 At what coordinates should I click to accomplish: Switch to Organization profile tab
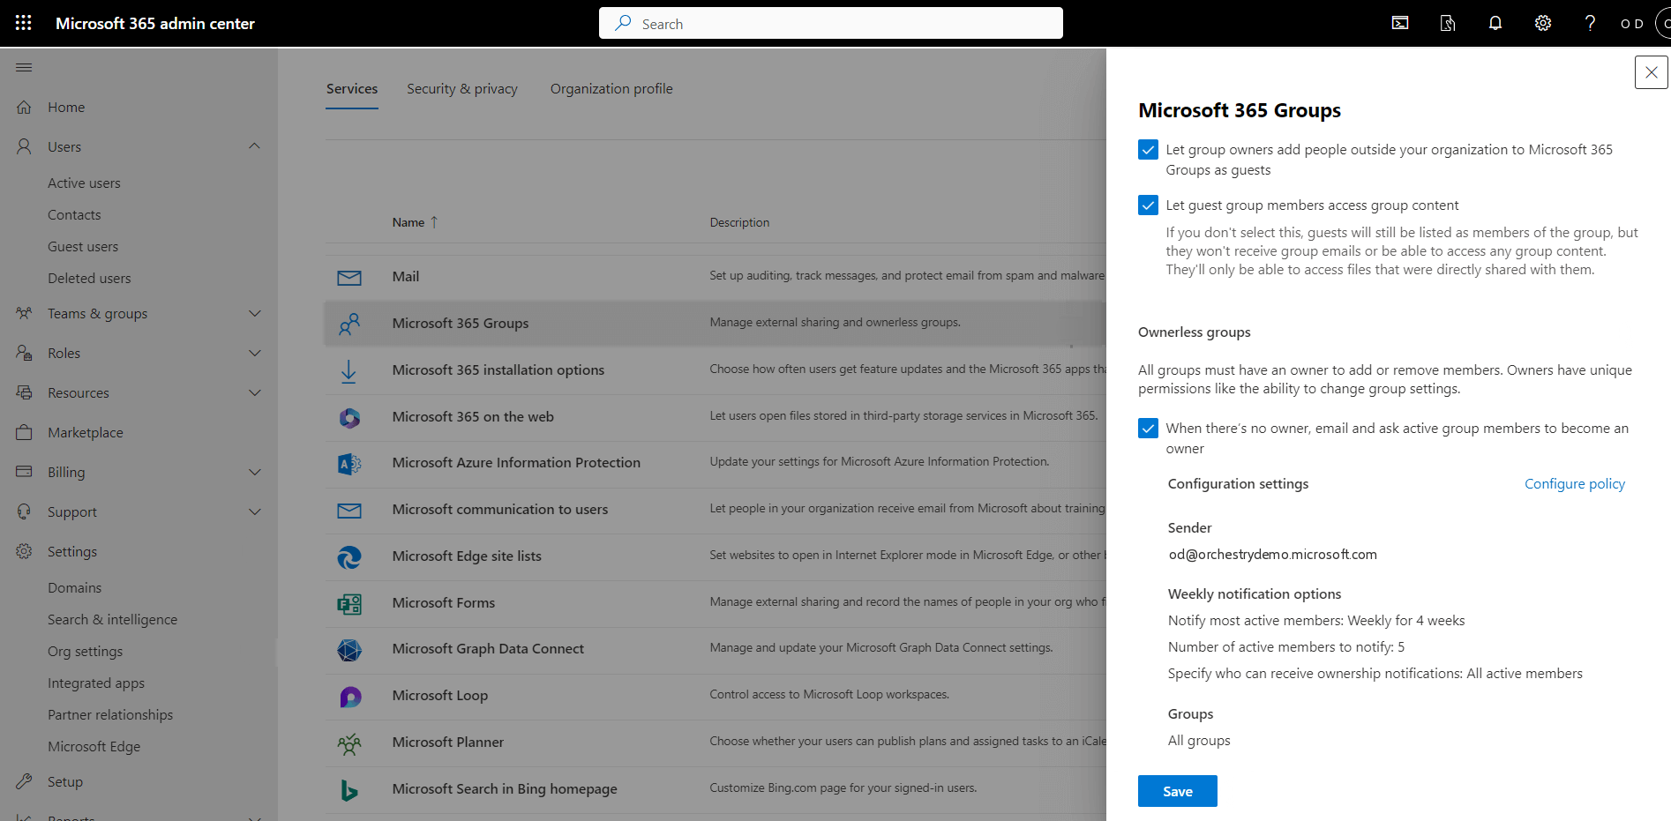[x=611, y=89]
